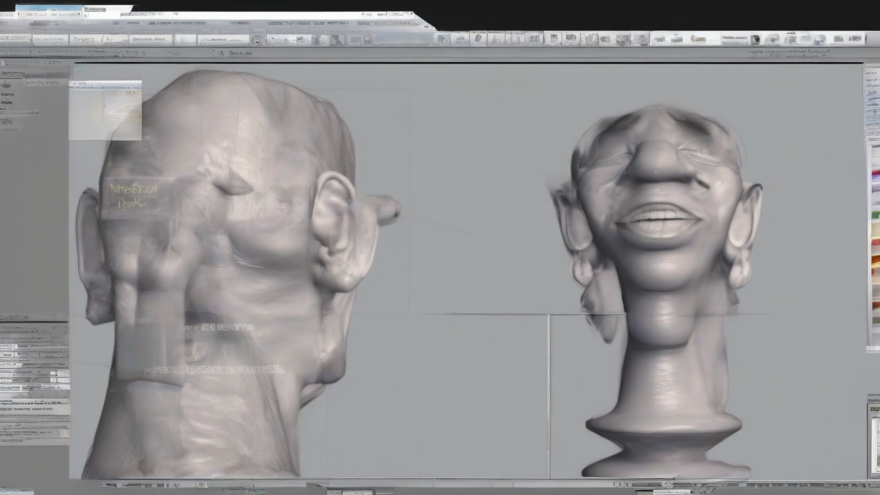Pick the orange swatch in right color panel
This screenshot has height=495, width=880.
875,261
